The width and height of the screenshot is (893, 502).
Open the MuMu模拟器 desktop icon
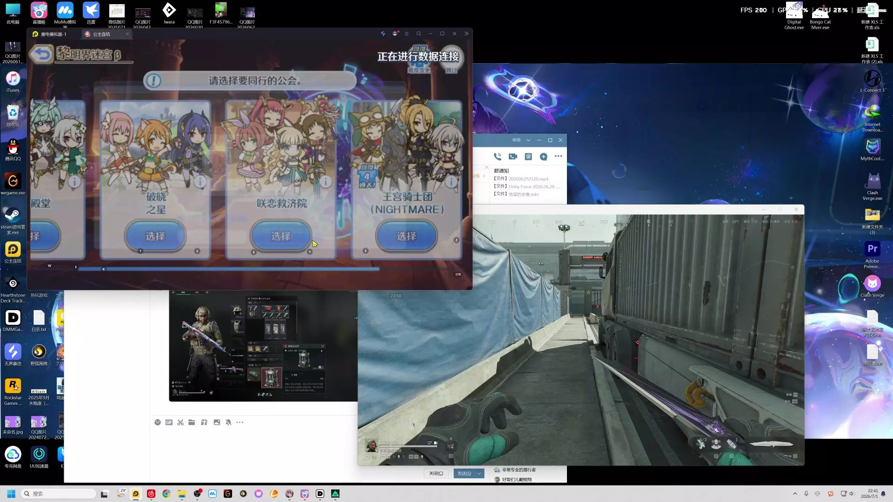[x=65, y=13]
